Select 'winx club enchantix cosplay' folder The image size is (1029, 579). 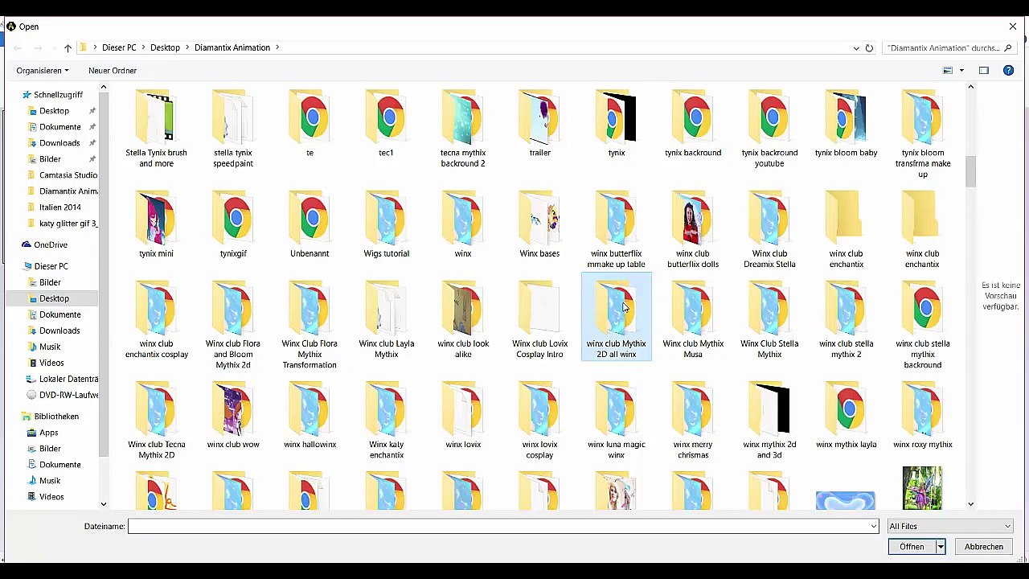[156, 320]
